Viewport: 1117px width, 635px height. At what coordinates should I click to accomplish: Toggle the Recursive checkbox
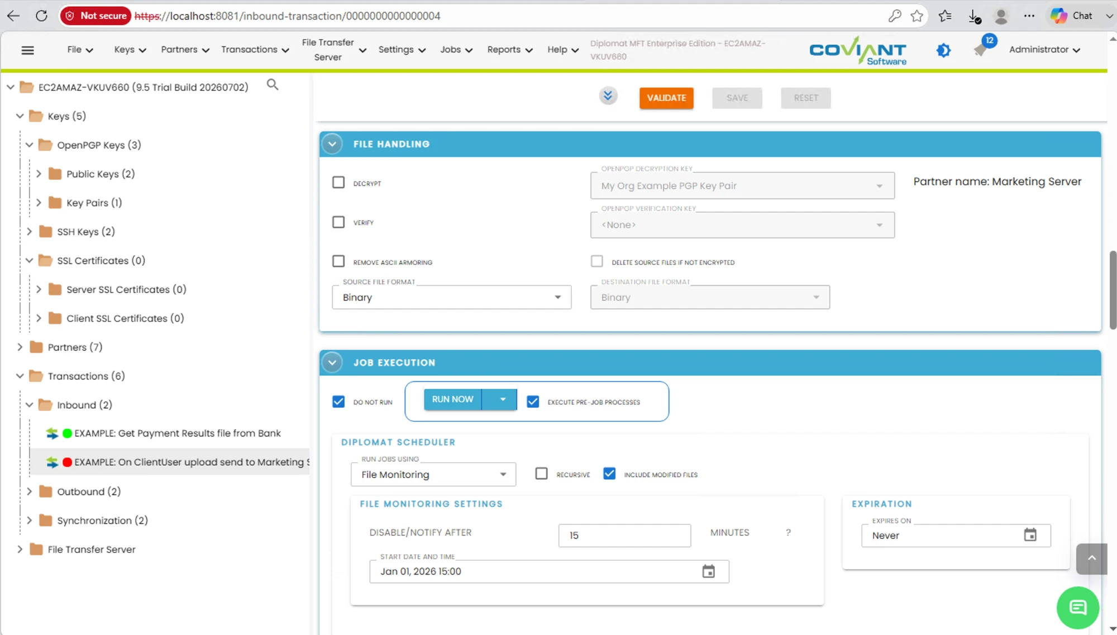541,474
